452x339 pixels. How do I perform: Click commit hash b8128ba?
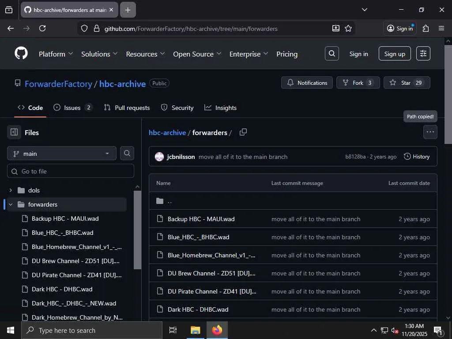[355, 157]
